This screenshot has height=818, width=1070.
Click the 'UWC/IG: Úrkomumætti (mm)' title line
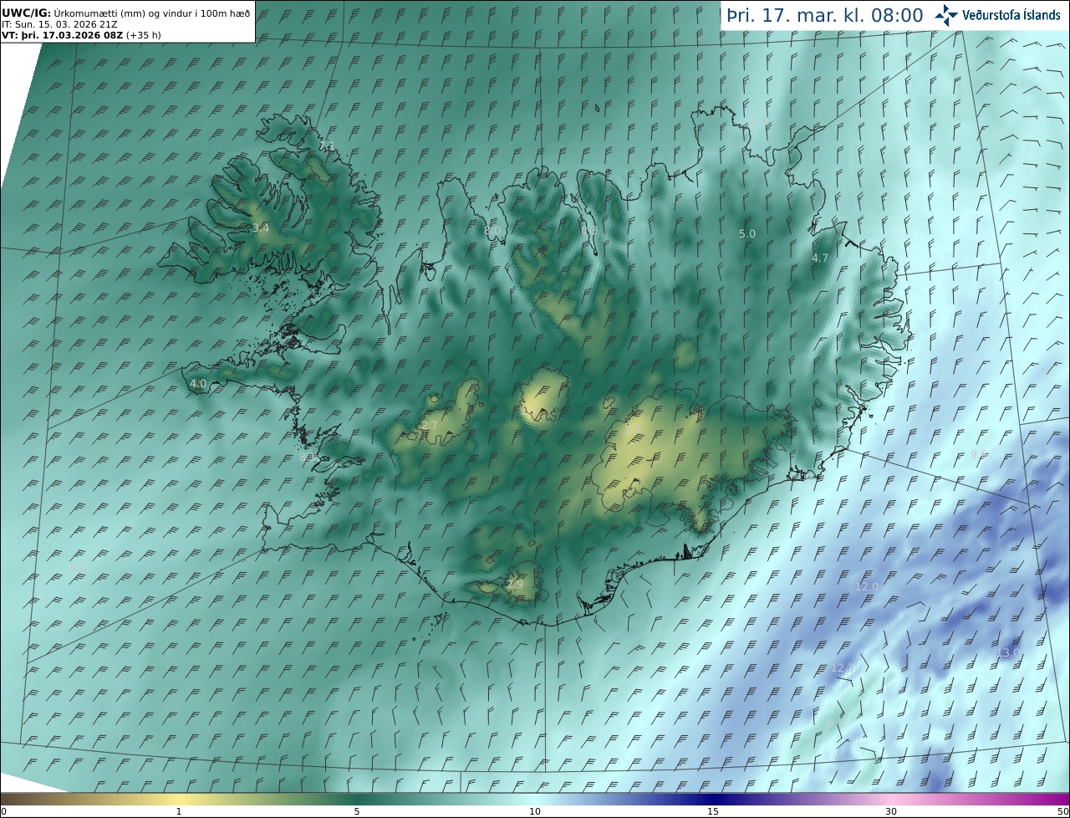coord(126,13)
